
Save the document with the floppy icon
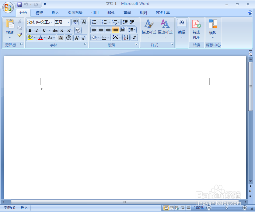(x=19, y=4)
